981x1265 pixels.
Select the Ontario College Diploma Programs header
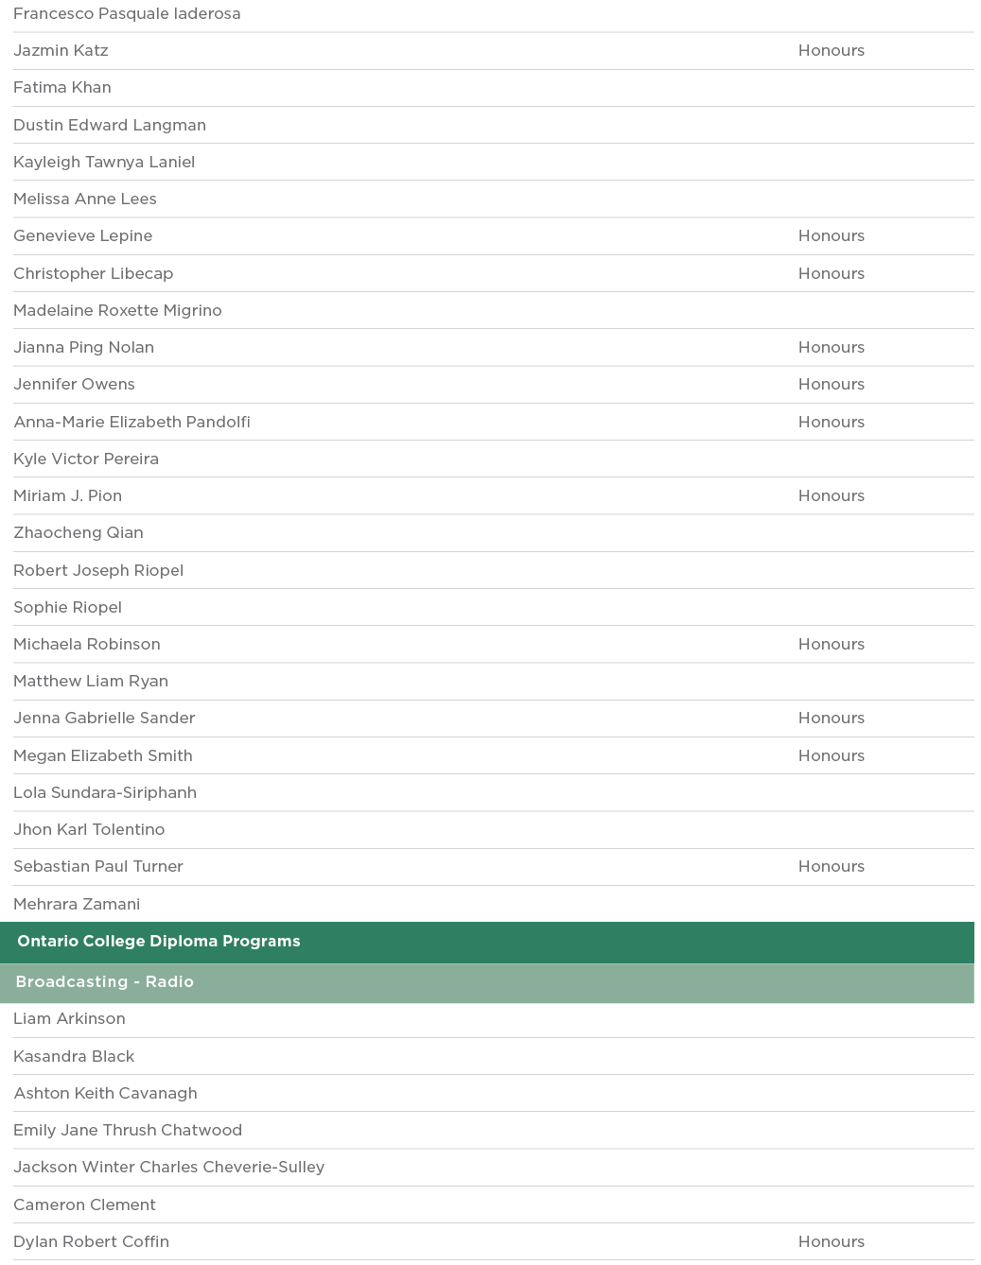click(x=159, y=942)
